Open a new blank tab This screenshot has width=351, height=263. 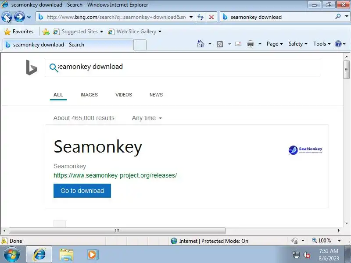(140, 45)
